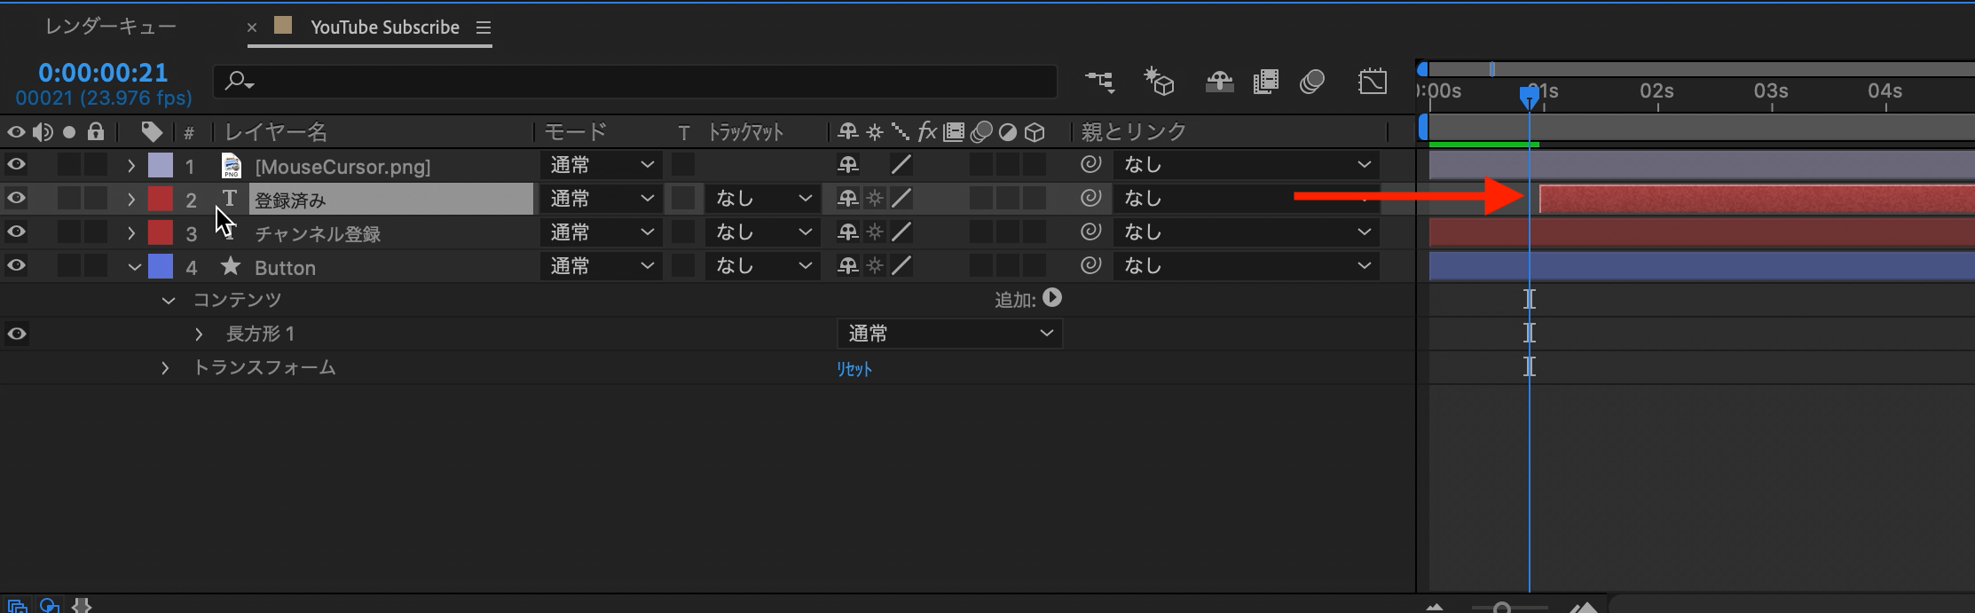Toggle visibility of the チャンネル登録 layer
This screenshot has width=1975, height=613.
pos(16,232)
